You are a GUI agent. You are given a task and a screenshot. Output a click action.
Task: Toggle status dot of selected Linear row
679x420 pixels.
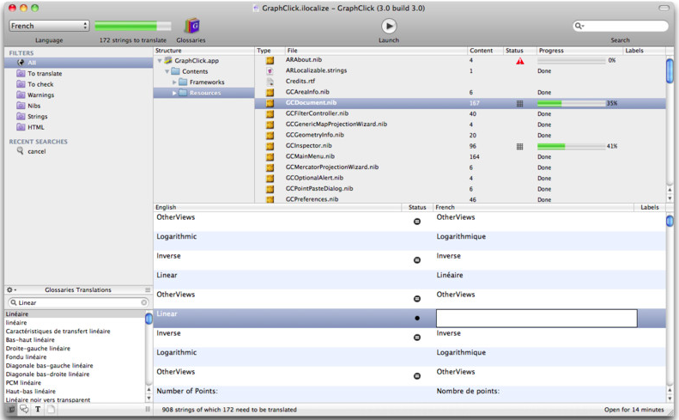click(x=417, y=318)
